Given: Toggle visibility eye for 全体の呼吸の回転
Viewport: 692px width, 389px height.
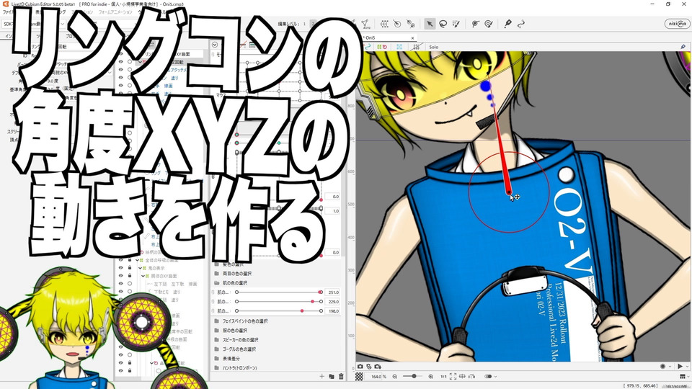Looking at the screenshot, I should click(x=120, y=261).
